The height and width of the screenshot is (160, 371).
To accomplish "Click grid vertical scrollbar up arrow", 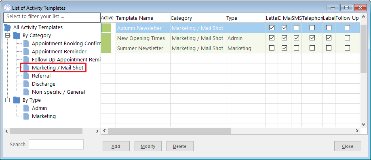I will point(364,17).
